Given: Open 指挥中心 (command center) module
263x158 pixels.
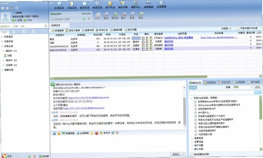Looking at the screenshot, I should tap(136, 5).
